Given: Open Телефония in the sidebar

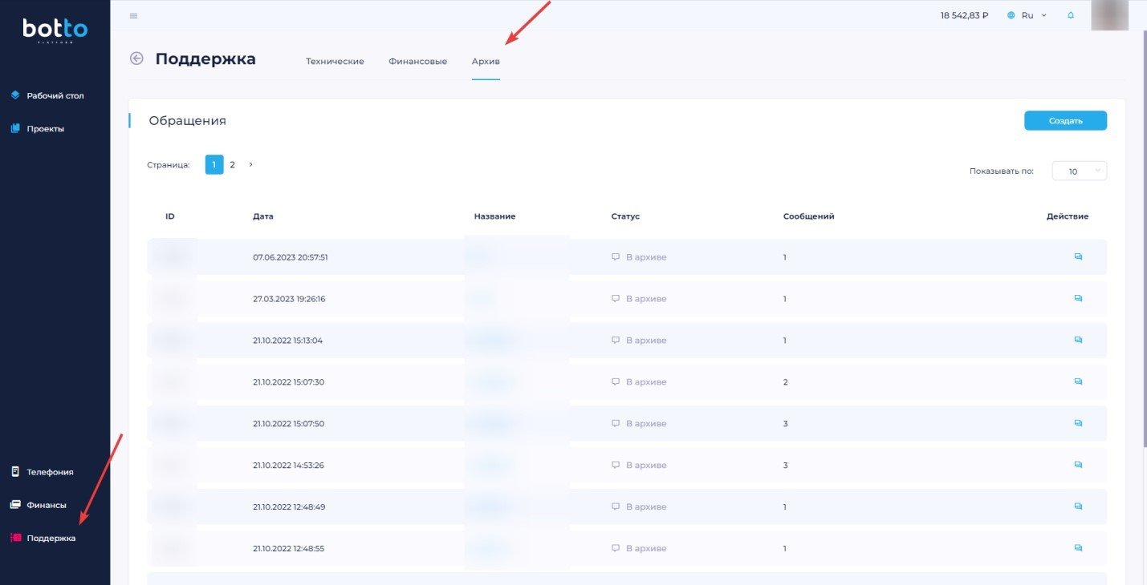Looking at the screenshot, I should (x=50, y=472).
